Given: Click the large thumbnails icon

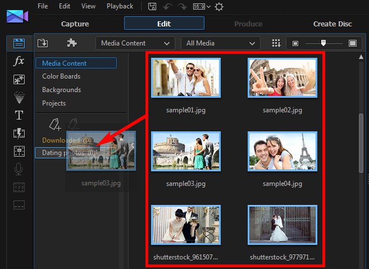Looking at the screenshot, I should 353,43.
